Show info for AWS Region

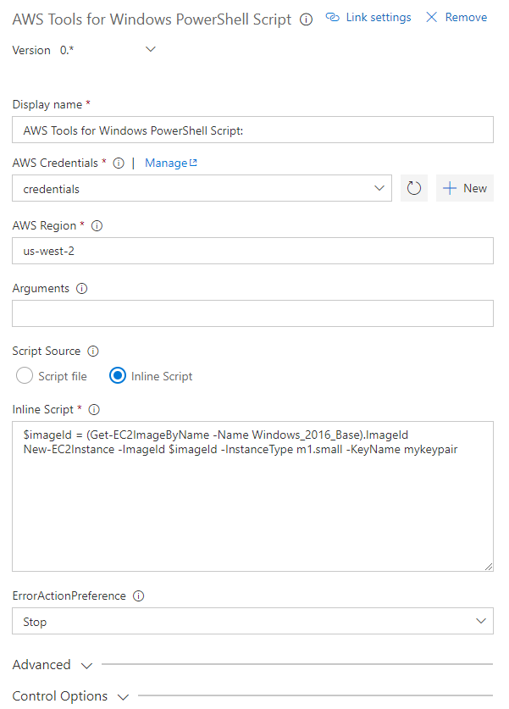[x=97, y=225]
